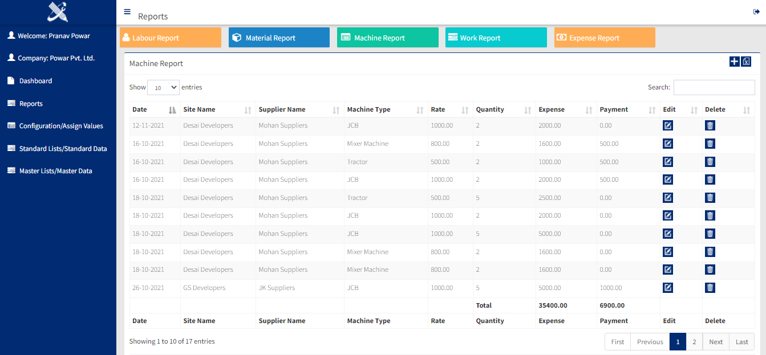The height and width of the screenshot is (355, 766).
Task: Click the "Company: Powar Pvt. Ltd." sidebar text
Action: pyautogui.click(x=56, y=58)
